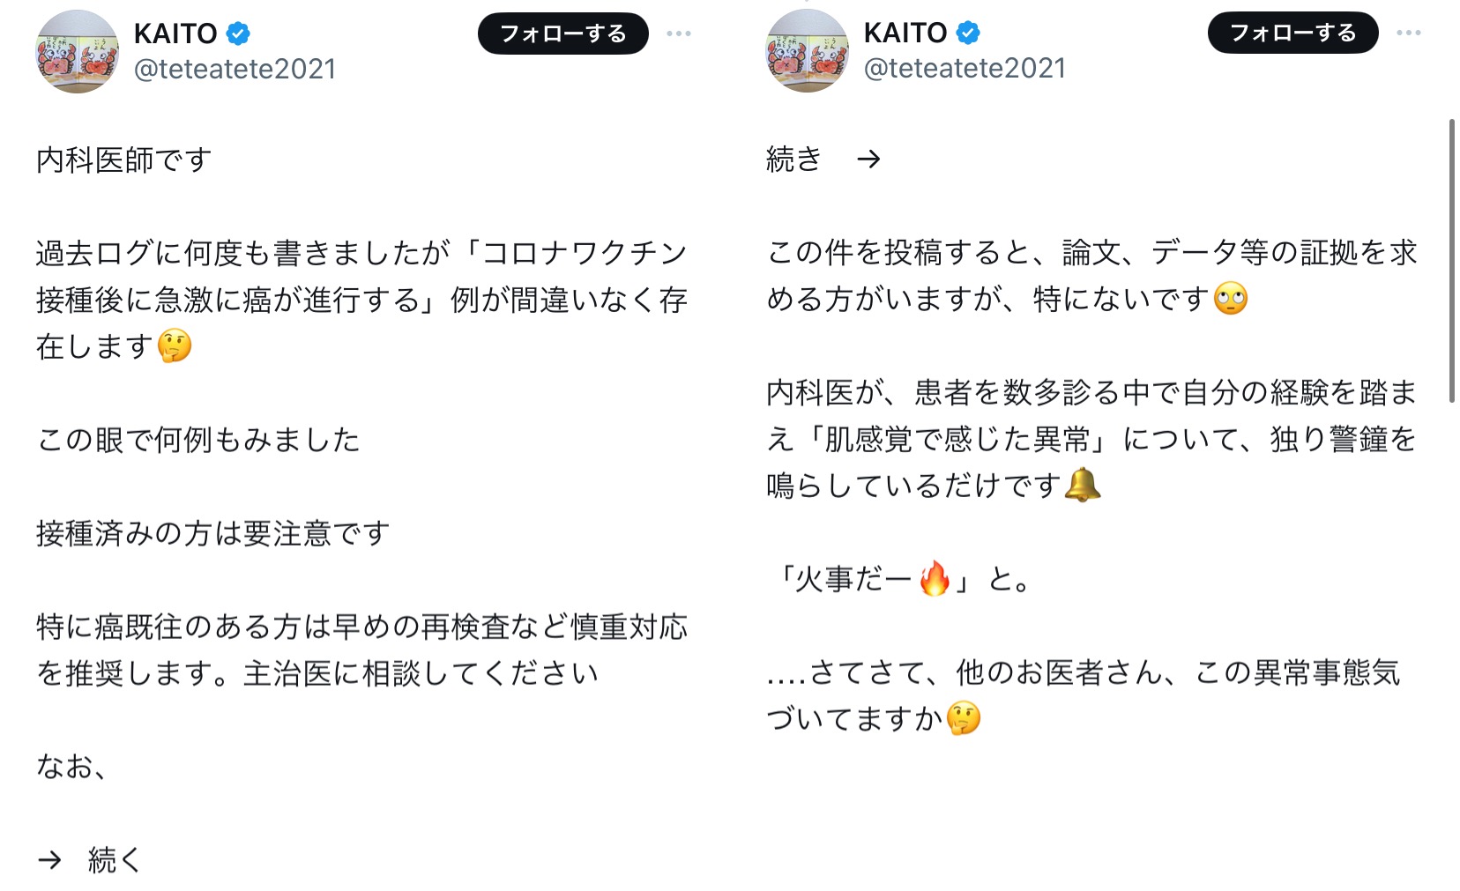
Task: Click KAITO display name above 内科医師です
Action: tap(175, 33)
